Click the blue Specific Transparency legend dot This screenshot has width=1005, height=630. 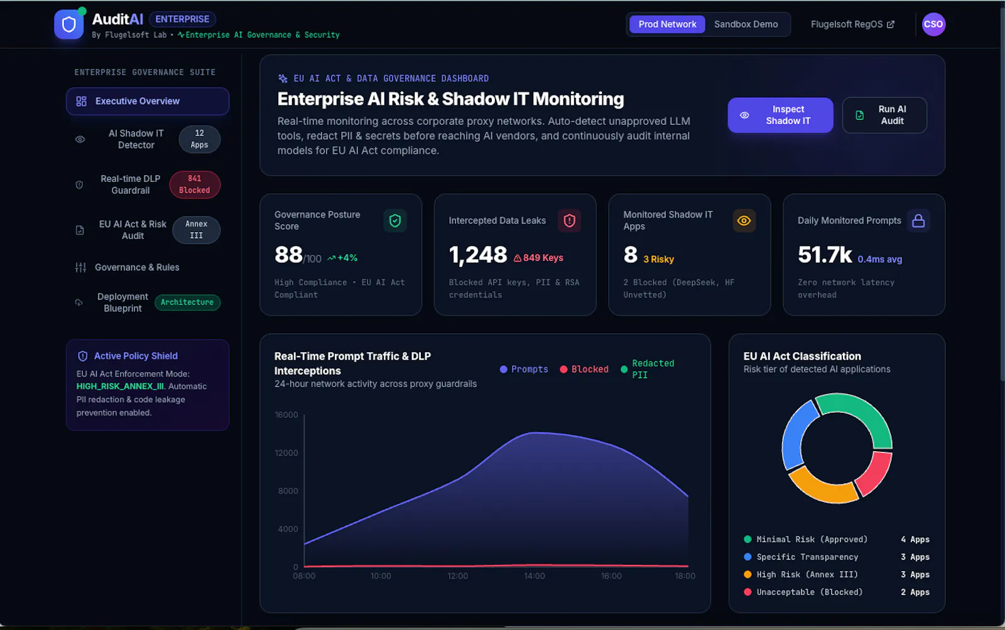747,557
